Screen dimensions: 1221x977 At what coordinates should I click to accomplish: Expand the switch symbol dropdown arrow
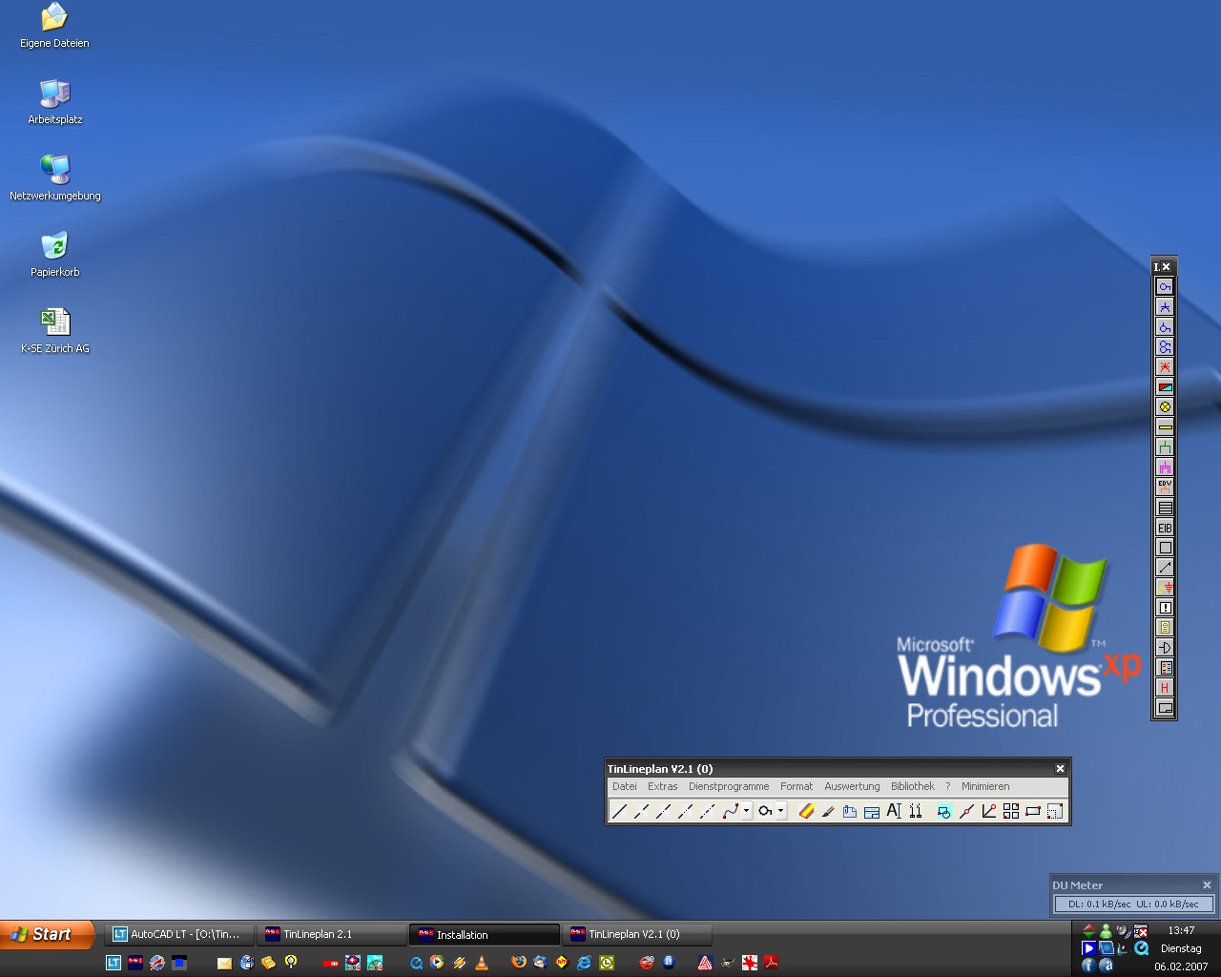(781, 811)
